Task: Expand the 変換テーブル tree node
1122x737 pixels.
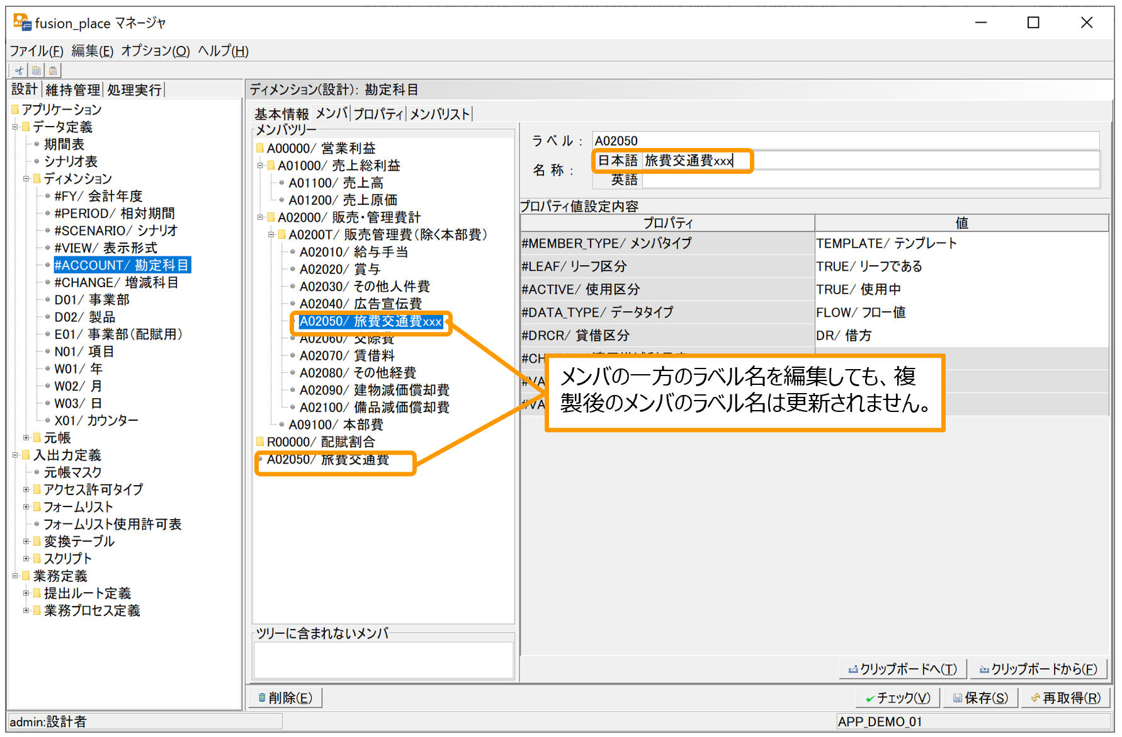Action: 26,541
